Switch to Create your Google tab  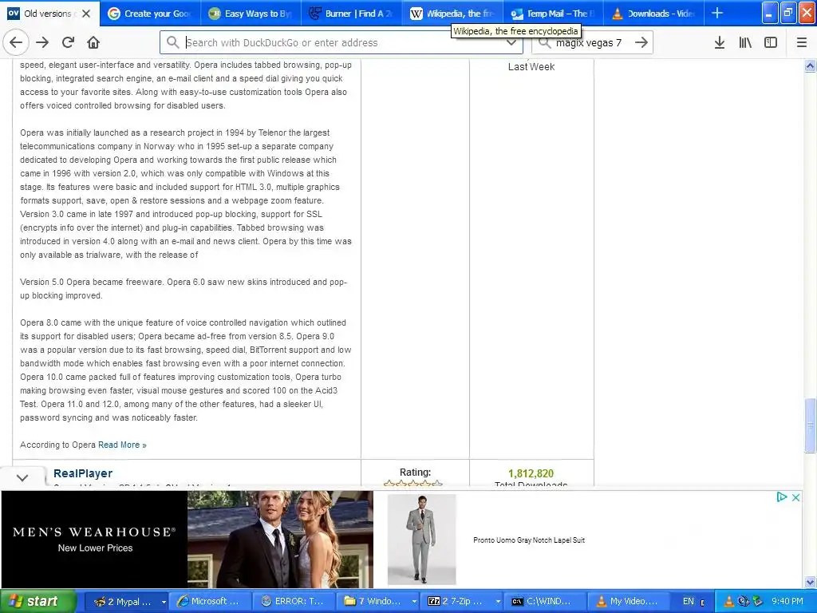[x=150, y=14]
